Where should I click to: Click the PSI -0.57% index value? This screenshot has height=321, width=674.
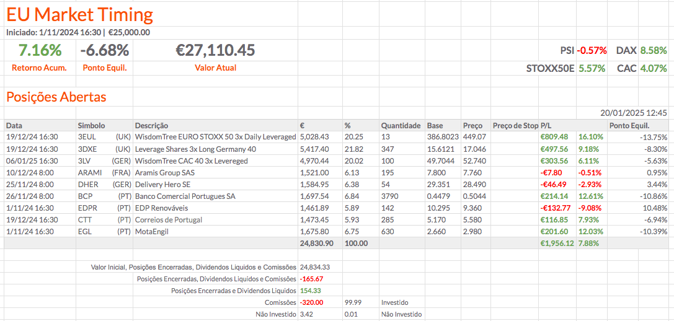592,50
